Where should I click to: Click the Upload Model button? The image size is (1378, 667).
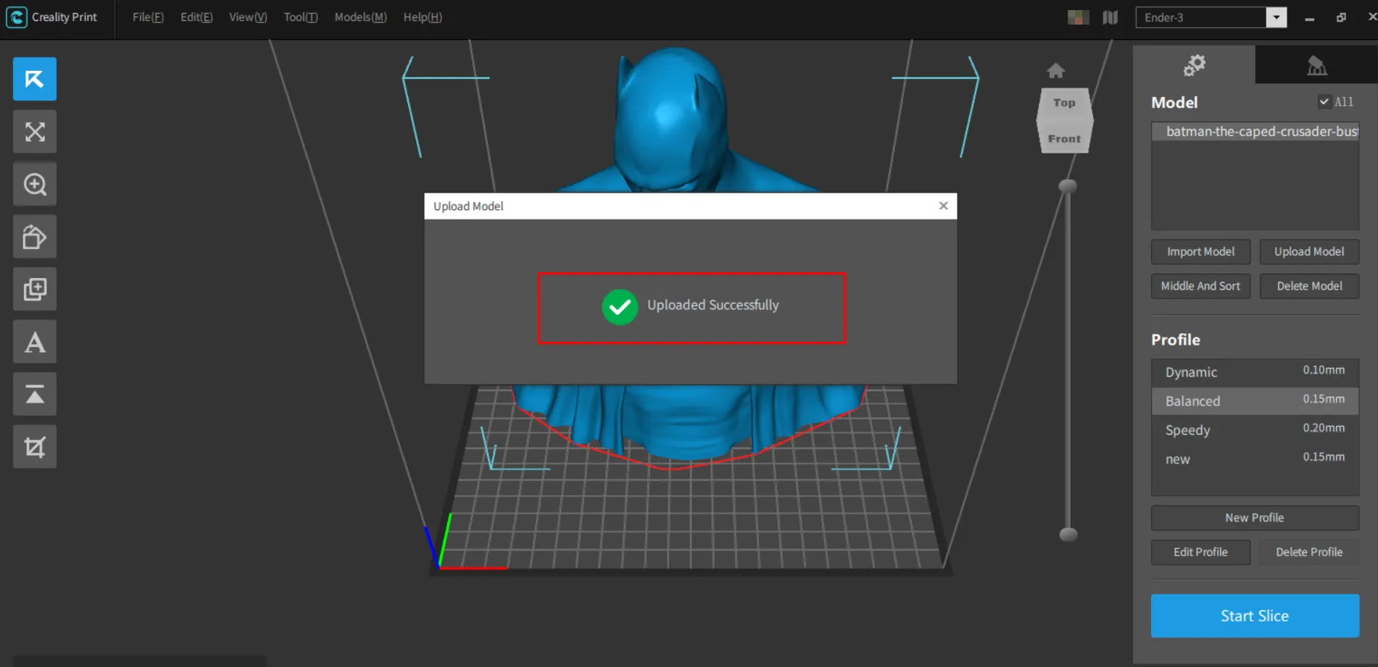[x=1309, y=251]
